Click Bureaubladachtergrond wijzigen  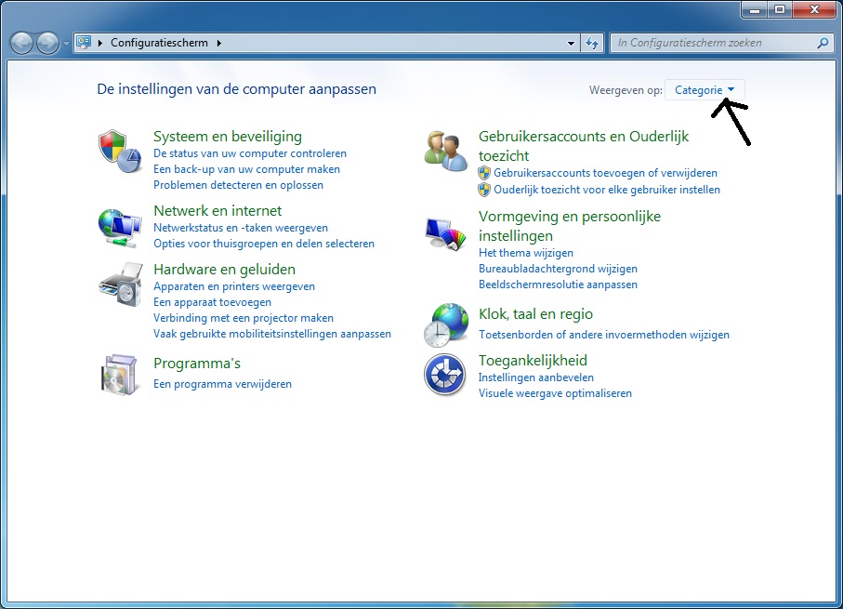pos(558,269)
